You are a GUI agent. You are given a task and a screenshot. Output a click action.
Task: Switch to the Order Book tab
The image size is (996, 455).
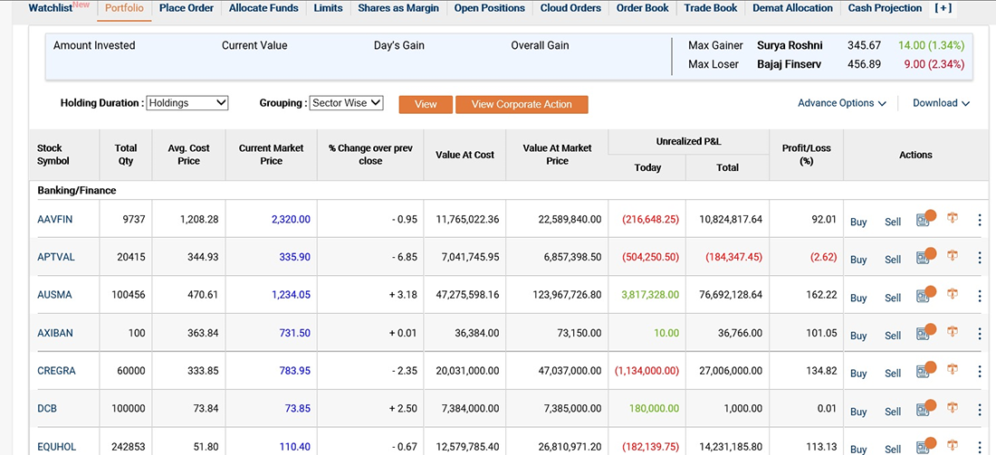[x=642, y=8]
